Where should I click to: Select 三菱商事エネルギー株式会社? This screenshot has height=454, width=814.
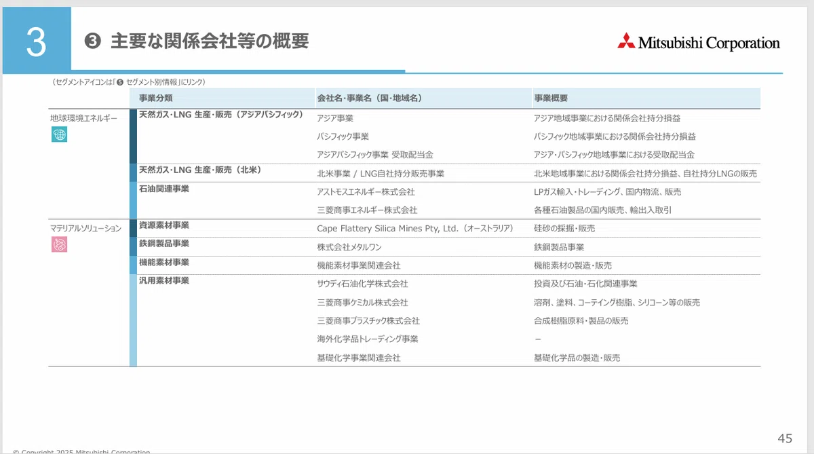coord(367,210)
